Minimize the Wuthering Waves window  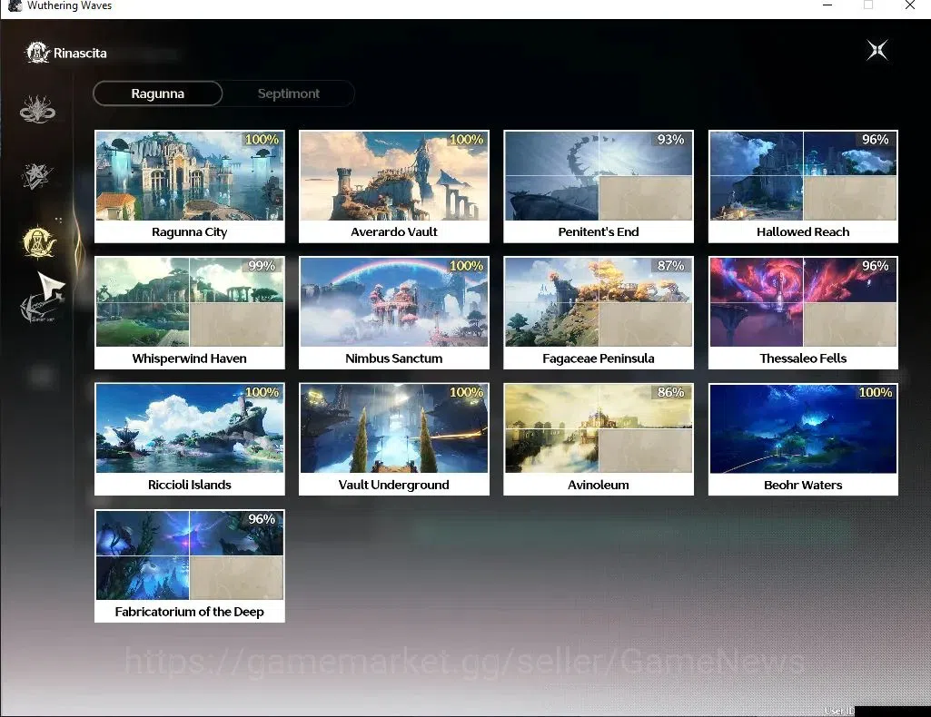click(827, 5)
